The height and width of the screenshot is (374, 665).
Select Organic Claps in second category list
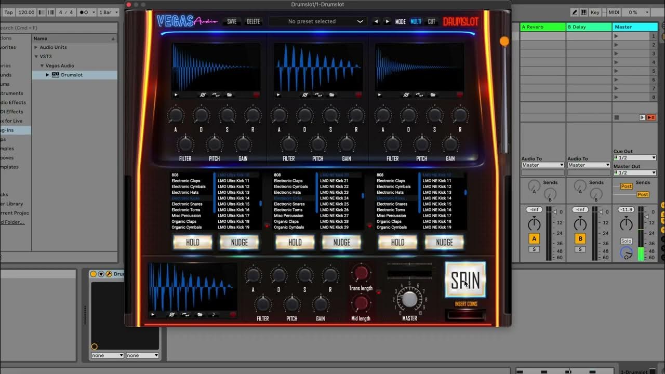tap(287, 221)
